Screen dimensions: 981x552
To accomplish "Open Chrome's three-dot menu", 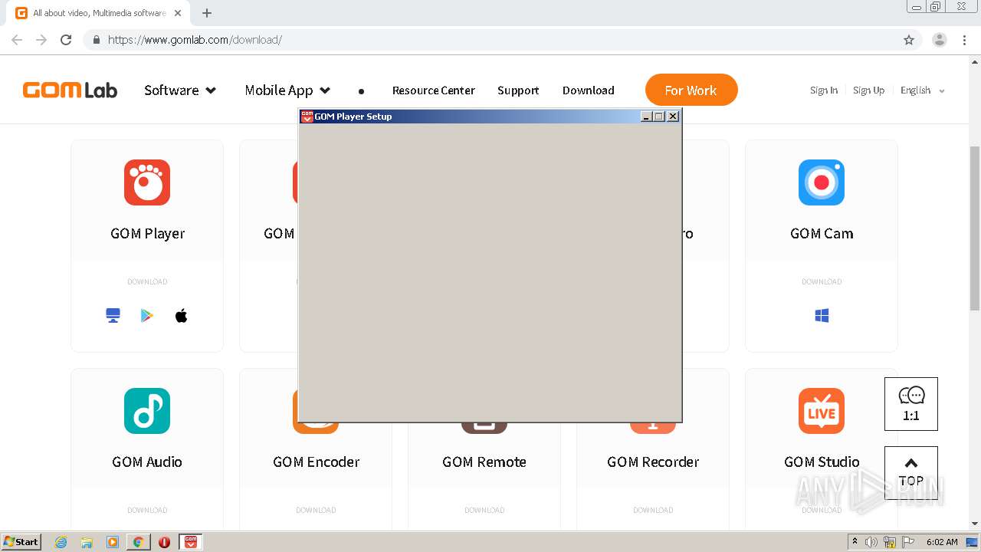I will coord(965,40).
